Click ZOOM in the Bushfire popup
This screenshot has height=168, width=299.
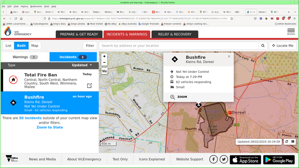(179, 97)
